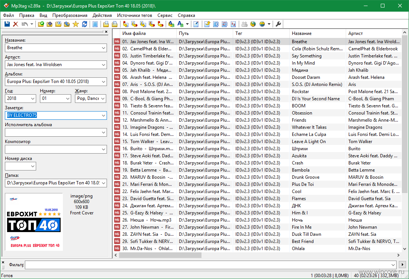Open the Правка menu
The height and width of the screenshot is (279, 409).
click(x=27, y=15)
